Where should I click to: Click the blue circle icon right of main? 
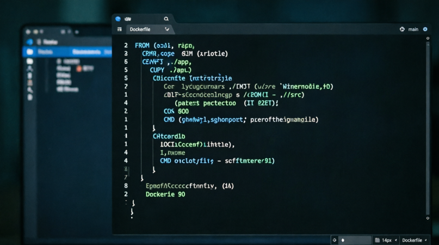coord(425,29)
